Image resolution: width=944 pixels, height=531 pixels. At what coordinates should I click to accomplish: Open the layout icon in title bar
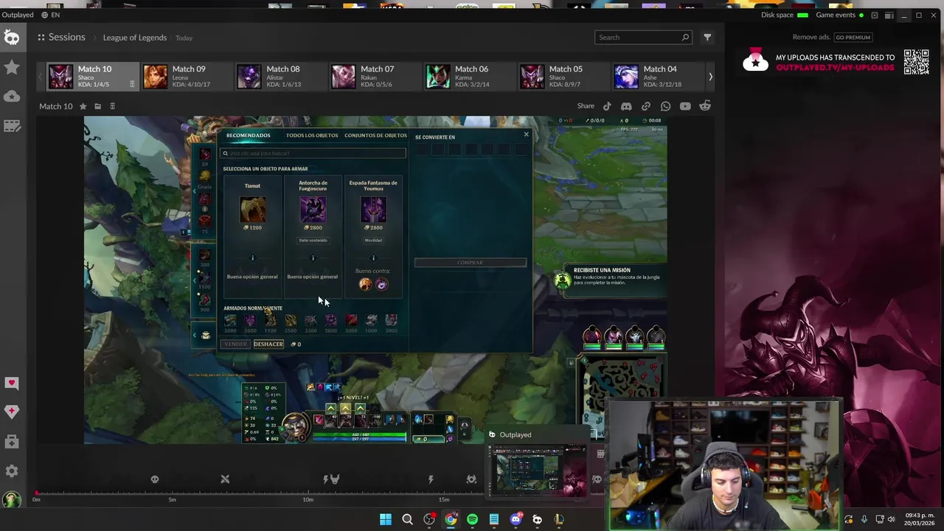tap(889, 15)
